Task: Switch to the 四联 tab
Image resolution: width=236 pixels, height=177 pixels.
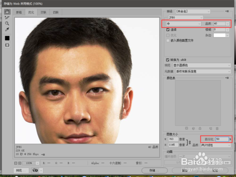Action: pos(56,12)
